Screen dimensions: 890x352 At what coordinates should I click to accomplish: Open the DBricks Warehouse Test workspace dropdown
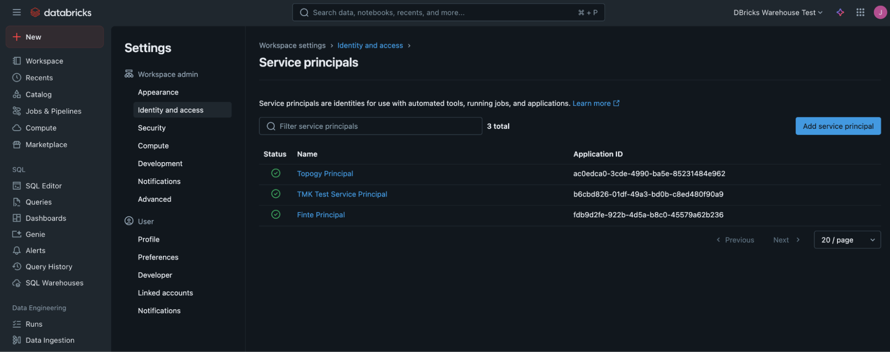[x=778, y=12]
